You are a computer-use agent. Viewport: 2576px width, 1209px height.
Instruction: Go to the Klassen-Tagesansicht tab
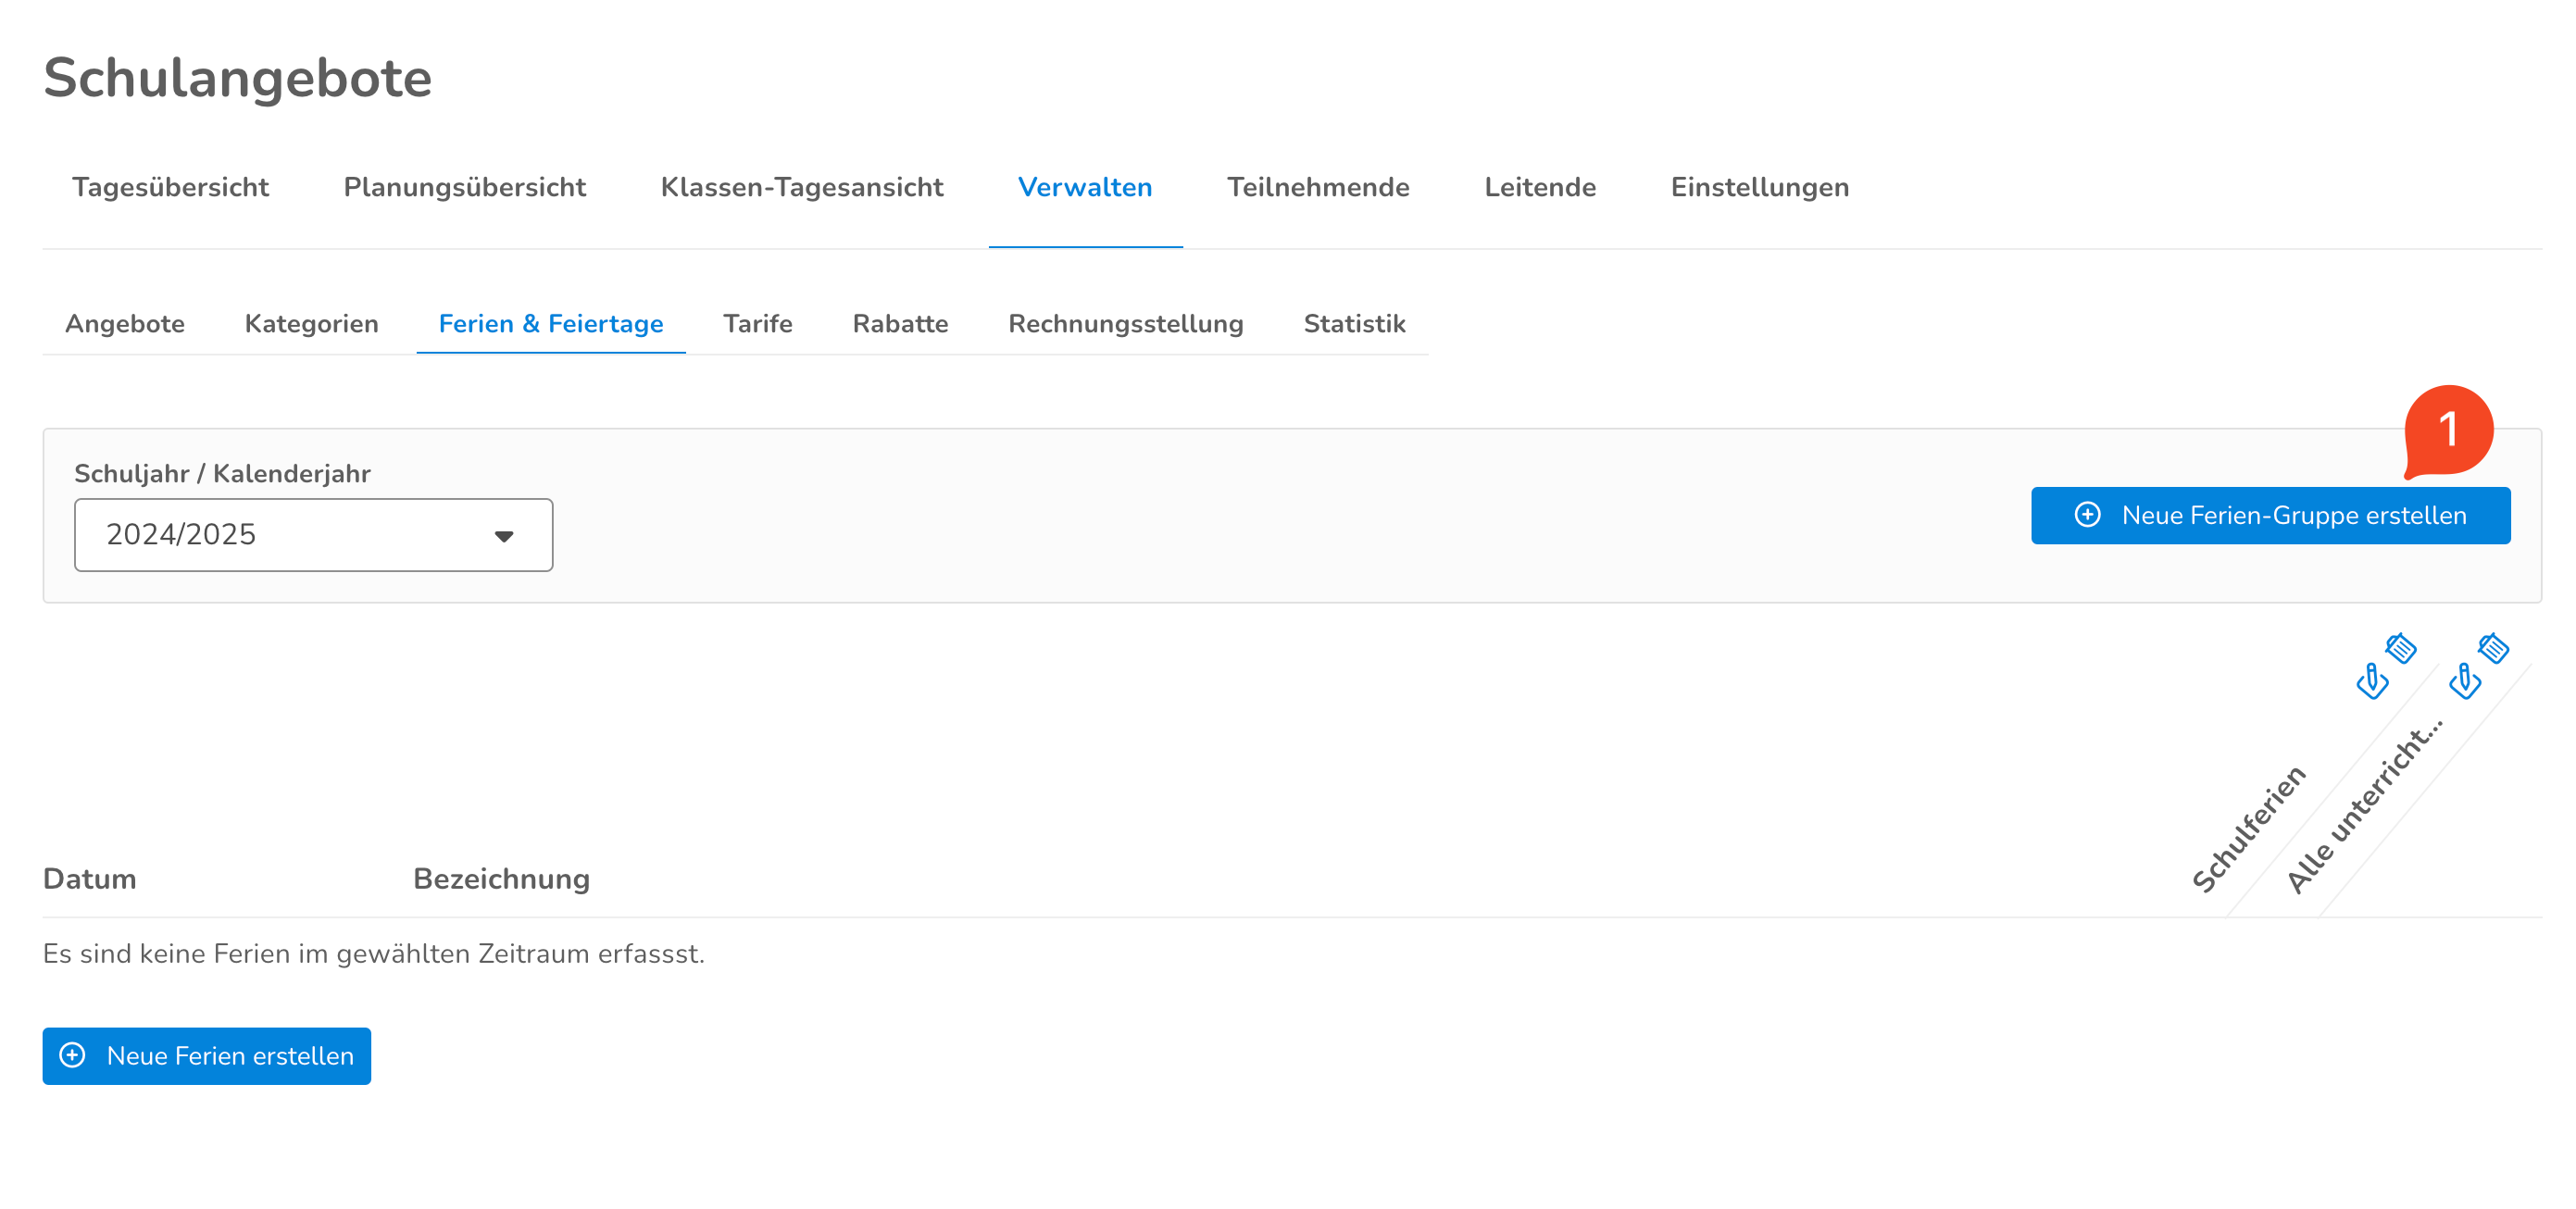[801, 187]
